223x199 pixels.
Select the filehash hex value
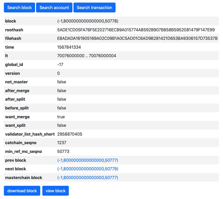(x=137, y=39)
